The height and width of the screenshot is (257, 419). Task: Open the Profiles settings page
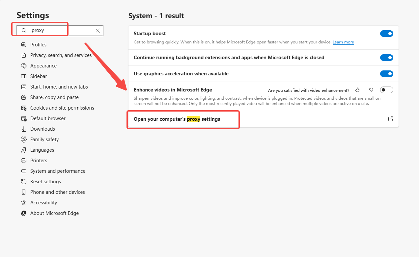point(38,45)
